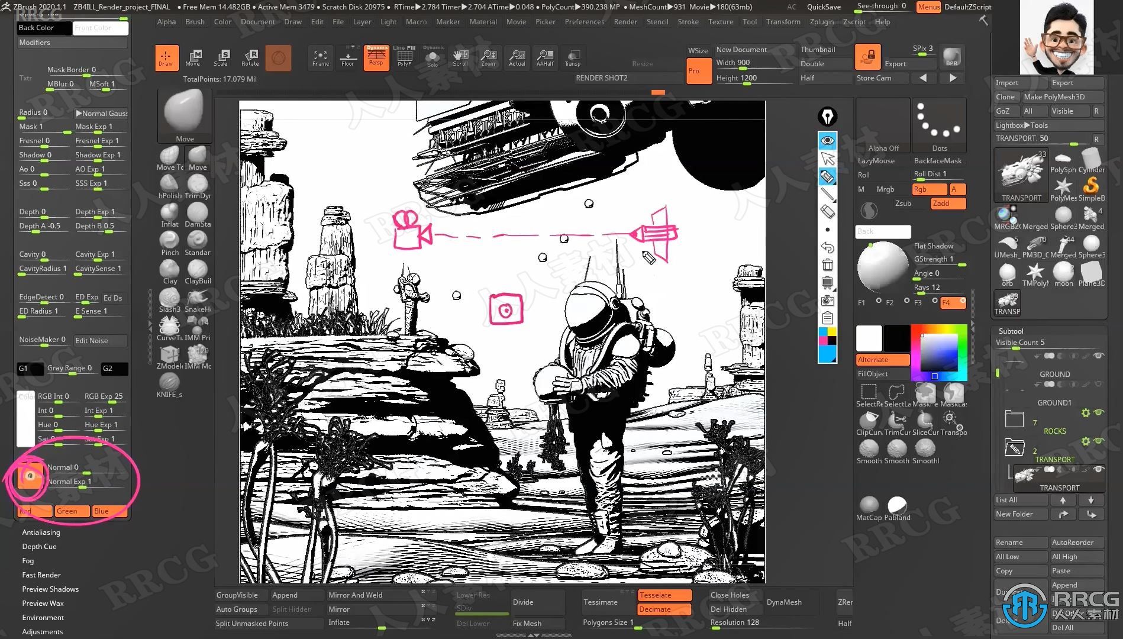Image resolution: width=1123 pixels, height=639 pixels.
Task: Select the KNIFE_s brush
Action: pos(170,385)
